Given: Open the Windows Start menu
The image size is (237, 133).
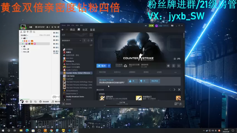Looking at the screenshot, I should (3, 131).
